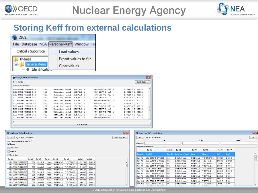Toggle the Space separator checkbox
Image resolution: width=258 pixels, height=193 pixels.
[x=9, y=144]
